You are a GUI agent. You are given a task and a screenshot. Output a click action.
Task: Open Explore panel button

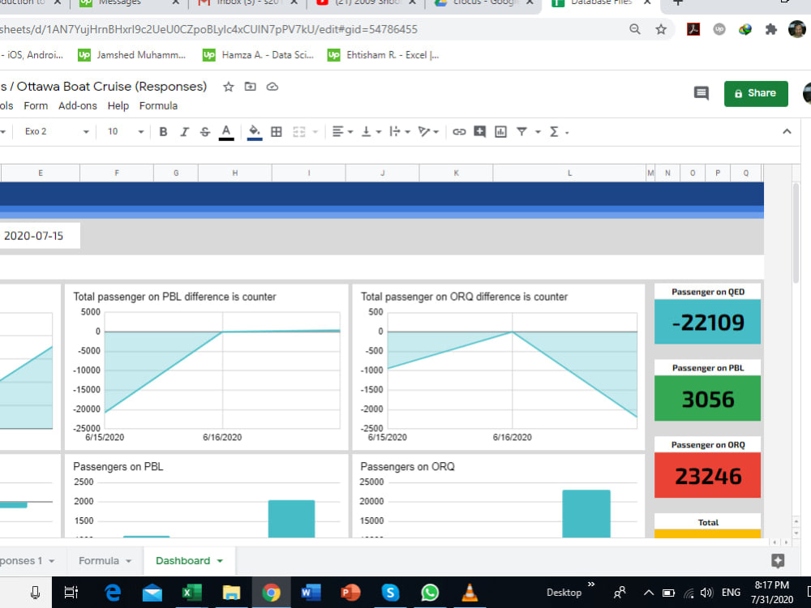pyautogui.click(x=778, y=561)
